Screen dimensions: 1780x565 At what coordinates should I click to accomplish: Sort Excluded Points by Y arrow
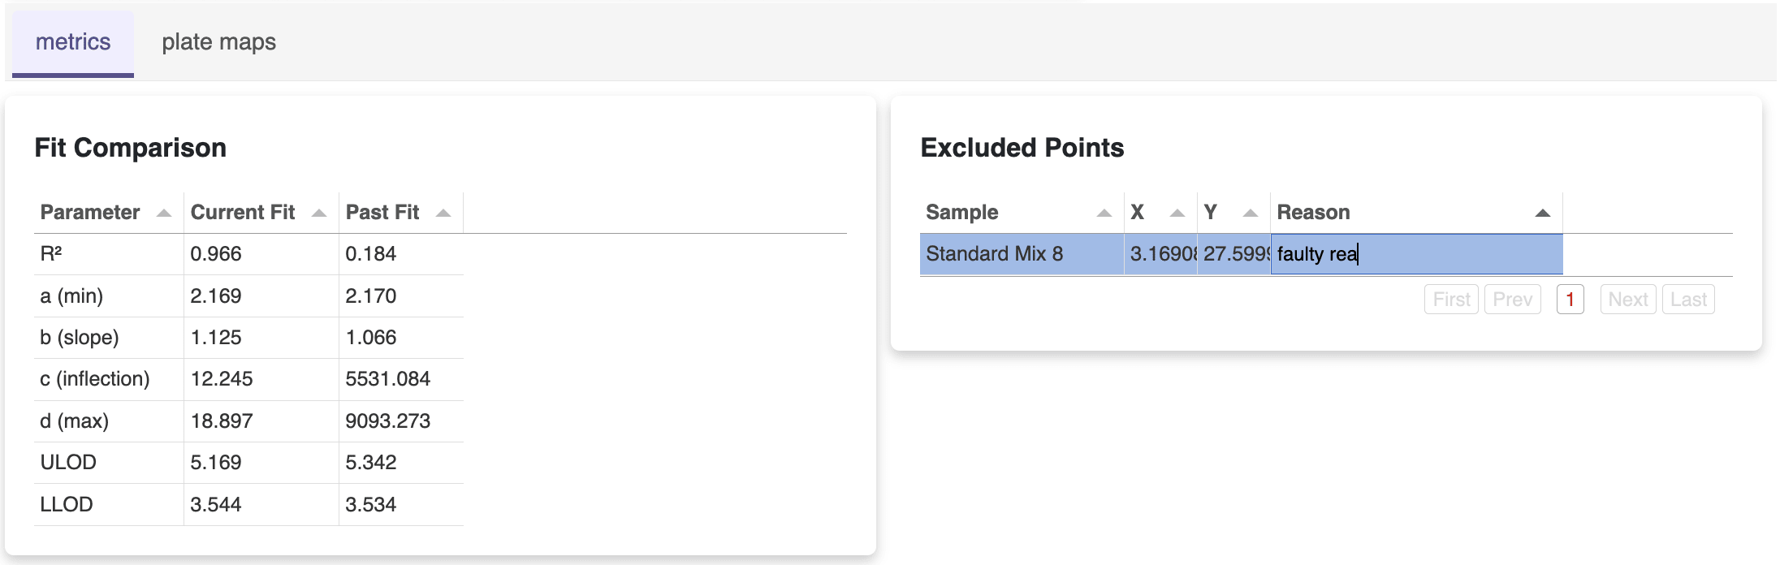1251,213
